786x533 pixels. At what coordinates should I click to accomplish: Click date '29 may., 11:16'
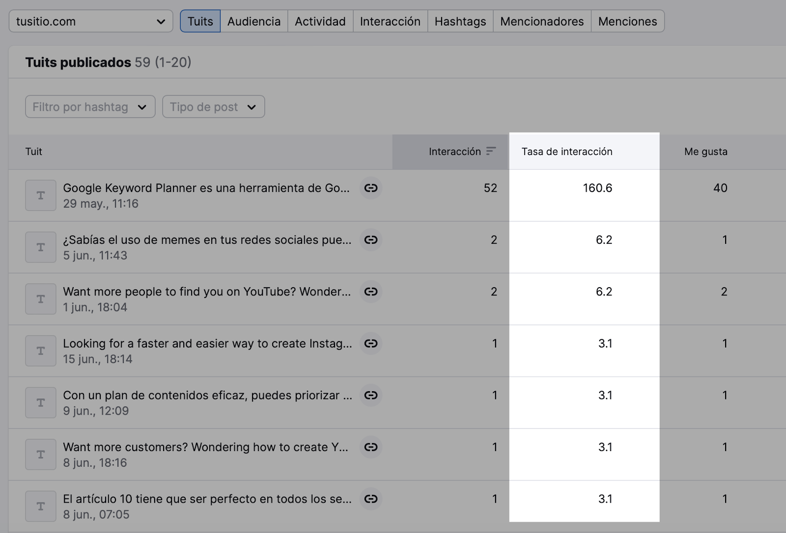(x=101, y=204)
